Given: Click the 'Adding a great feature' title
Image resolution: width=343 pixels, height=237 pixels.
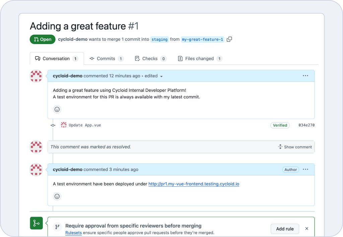Looking at the screenshot, I should [78, 26].
